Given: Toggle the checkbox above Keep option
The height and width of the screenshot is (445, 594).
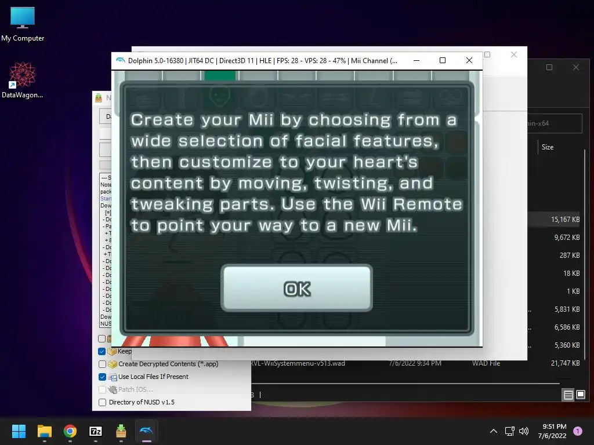Looking at the screenshot, I should pyautogui.click(x=102, y=338).
